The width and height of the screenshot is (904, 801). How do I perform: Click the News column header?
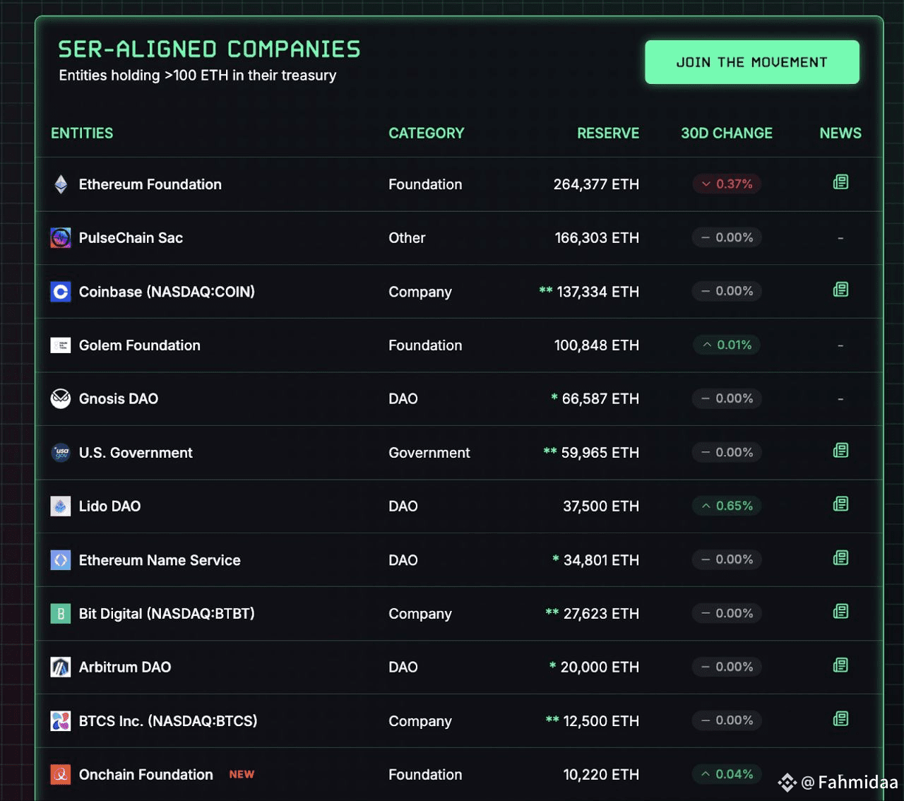[x=840, y=133]
